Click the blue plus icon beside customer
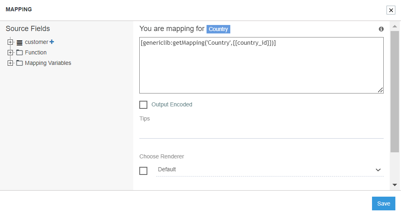Image resolution: width=401 pixels, height=216 pixels. (52, 42)
